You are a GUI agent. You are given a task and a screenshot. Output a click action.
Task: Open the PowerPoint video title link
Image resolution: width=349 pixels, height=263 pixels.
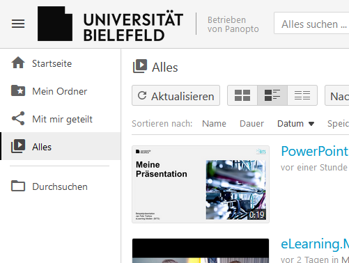point(315,151)
